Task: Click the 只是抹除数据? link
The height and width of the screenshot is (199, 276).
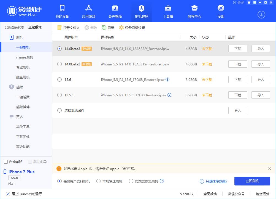Action: 217,181
